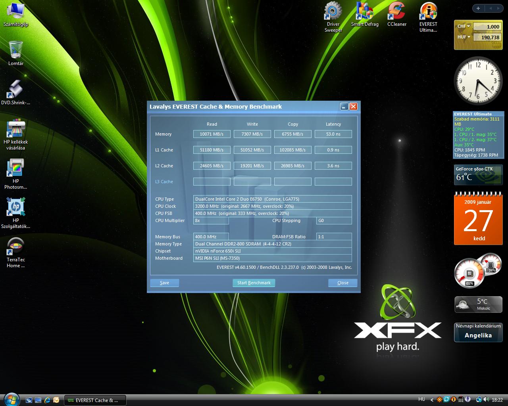
Task: Open the CHF currency dropdown
Action: click(464, 27)
